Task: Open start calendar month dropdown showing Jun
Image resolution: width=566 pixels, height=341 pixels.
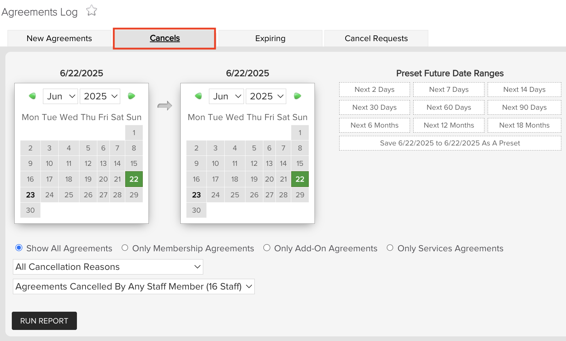Action: (60, 96)
